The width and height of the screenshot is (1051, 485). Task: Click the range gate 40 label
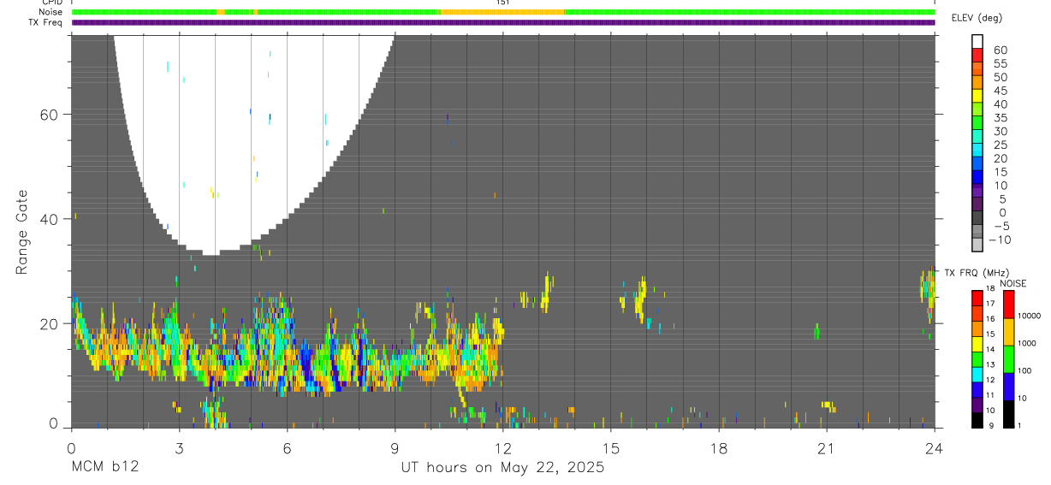click(x=49, y=219)
